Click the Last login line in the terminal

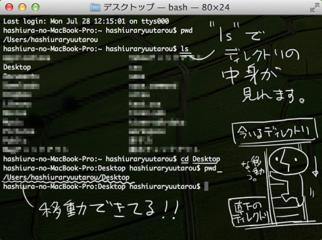click(86, 21)
